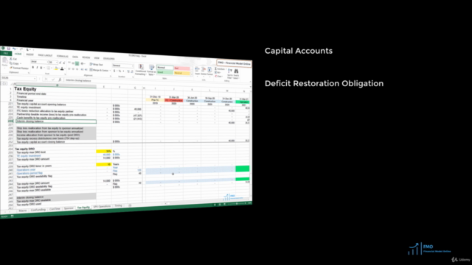The height and width of the screenshot is (265, 472).
Task: Switch to the Macro sheet tab
Action: pos(23,211)
